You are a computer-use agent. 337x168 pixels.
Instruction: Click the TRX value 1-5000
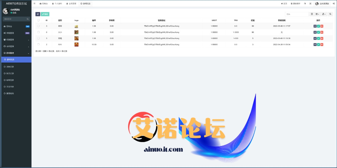236,32
